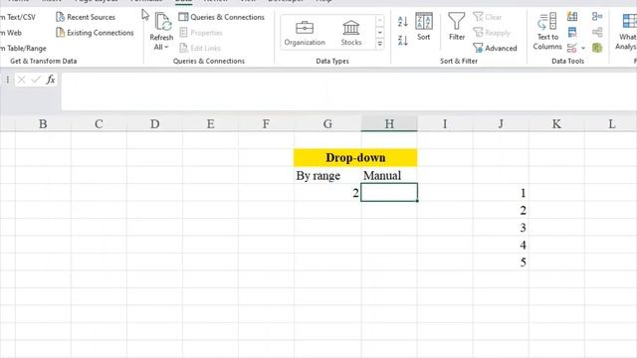
Task: Click the Relationships icon
Action: pos(597,32)
